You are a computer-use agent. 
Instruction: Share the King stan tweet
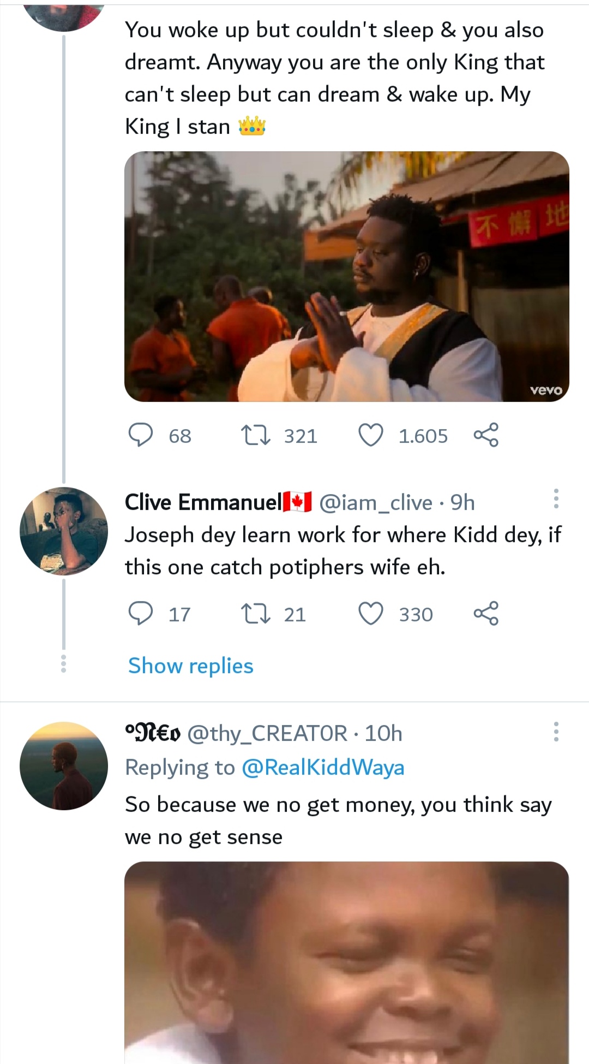pos(485,435)
